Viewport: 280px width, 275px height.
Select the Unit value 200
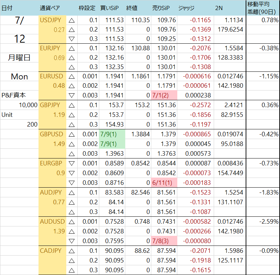[32, 124]
